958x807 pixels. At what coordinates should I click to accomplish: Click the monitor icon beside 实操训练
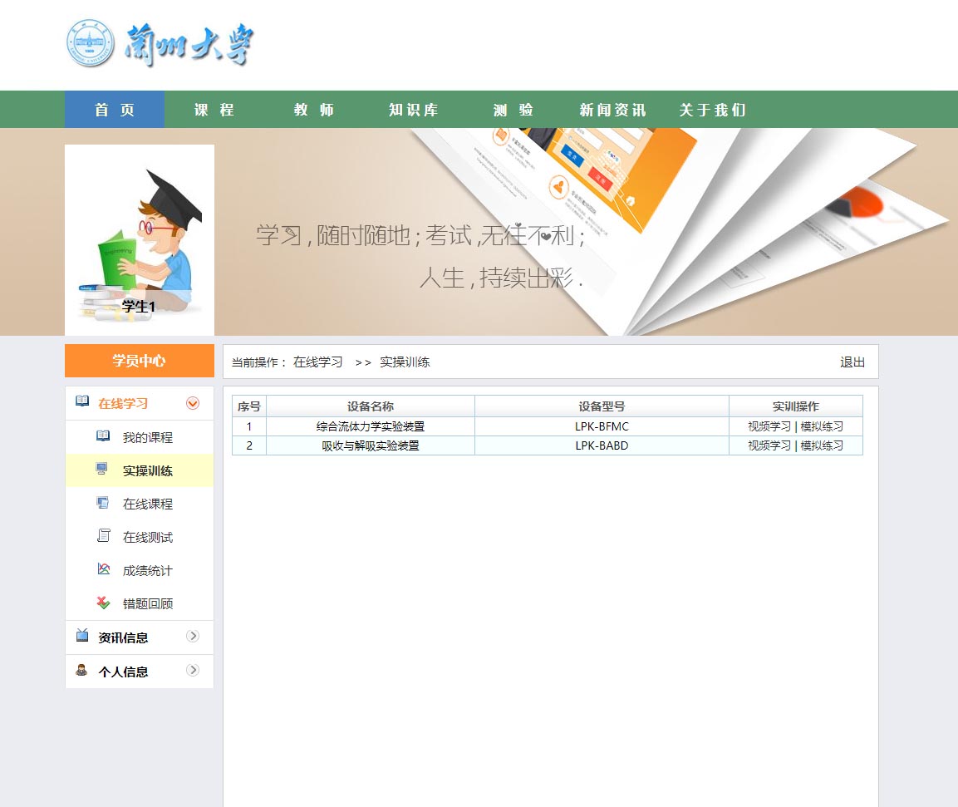click(102, 470)
